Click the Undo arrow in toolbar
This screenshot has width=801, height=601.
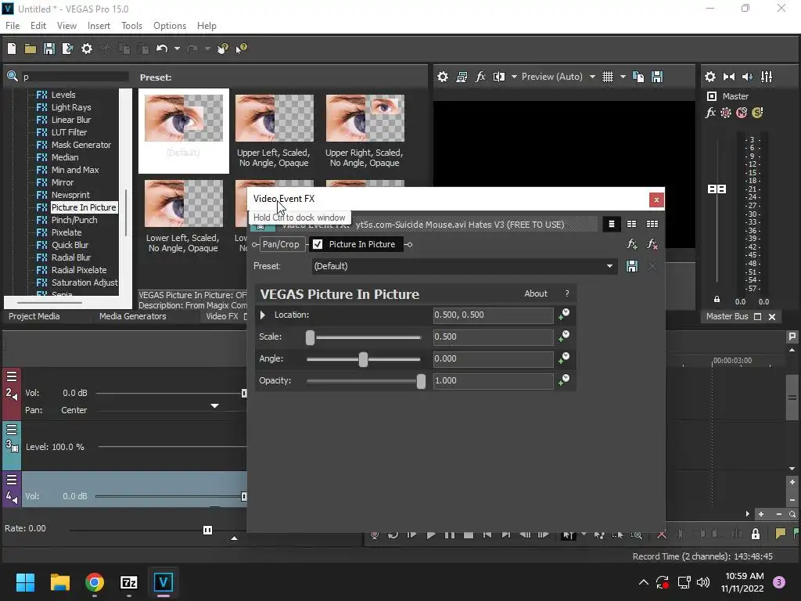click(162, 49)
